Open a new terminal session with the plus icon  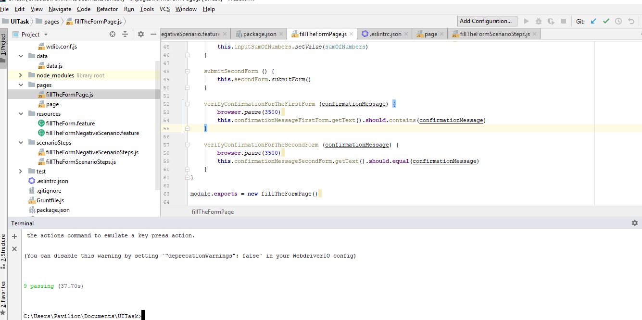point(14,236)
